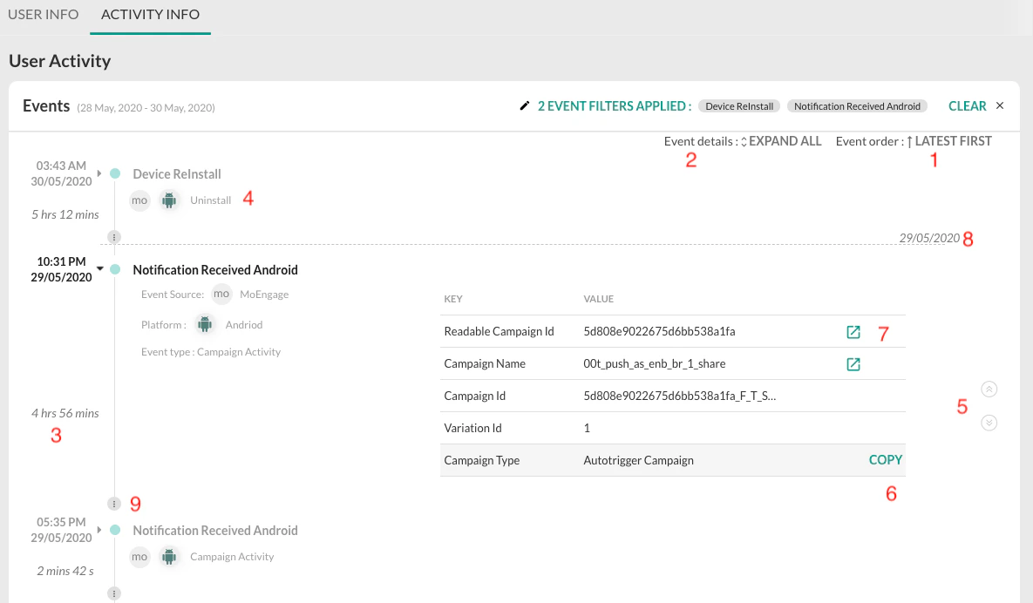Click Notification Received Android filter chip

coord(857,106)
